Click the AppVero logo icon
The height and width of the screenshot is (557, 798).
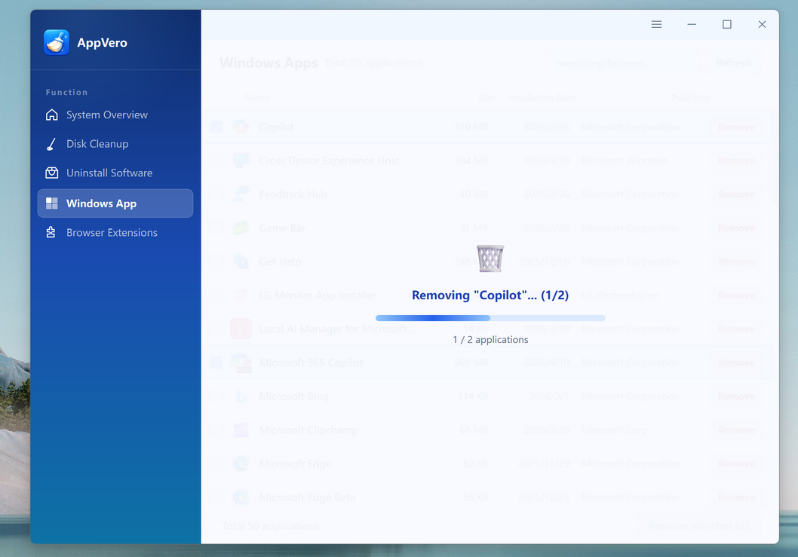[x=57, y=43]
